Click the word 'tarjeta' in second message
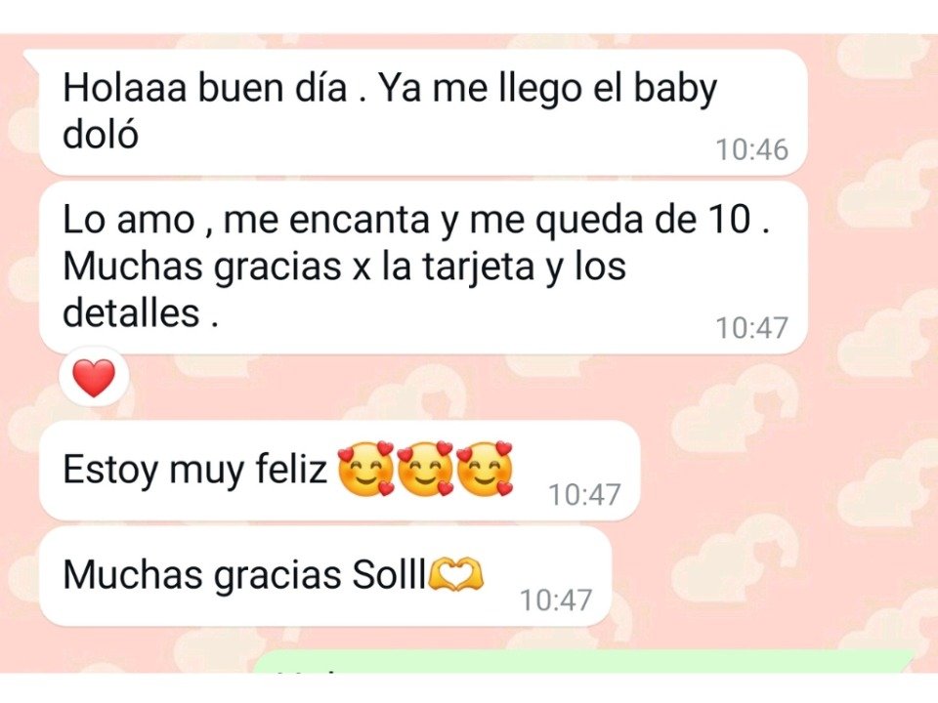 point(478,268)
